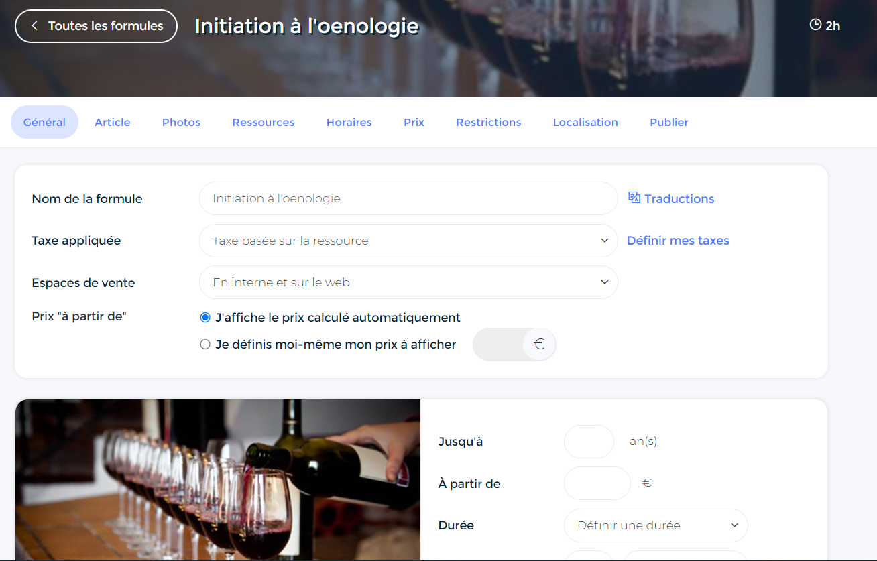Click the Définir mes taxes link
This screenshot has height=561, width=877.
point(678,241)
